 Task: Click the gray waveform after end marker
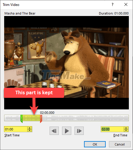(x=85, y=118)
